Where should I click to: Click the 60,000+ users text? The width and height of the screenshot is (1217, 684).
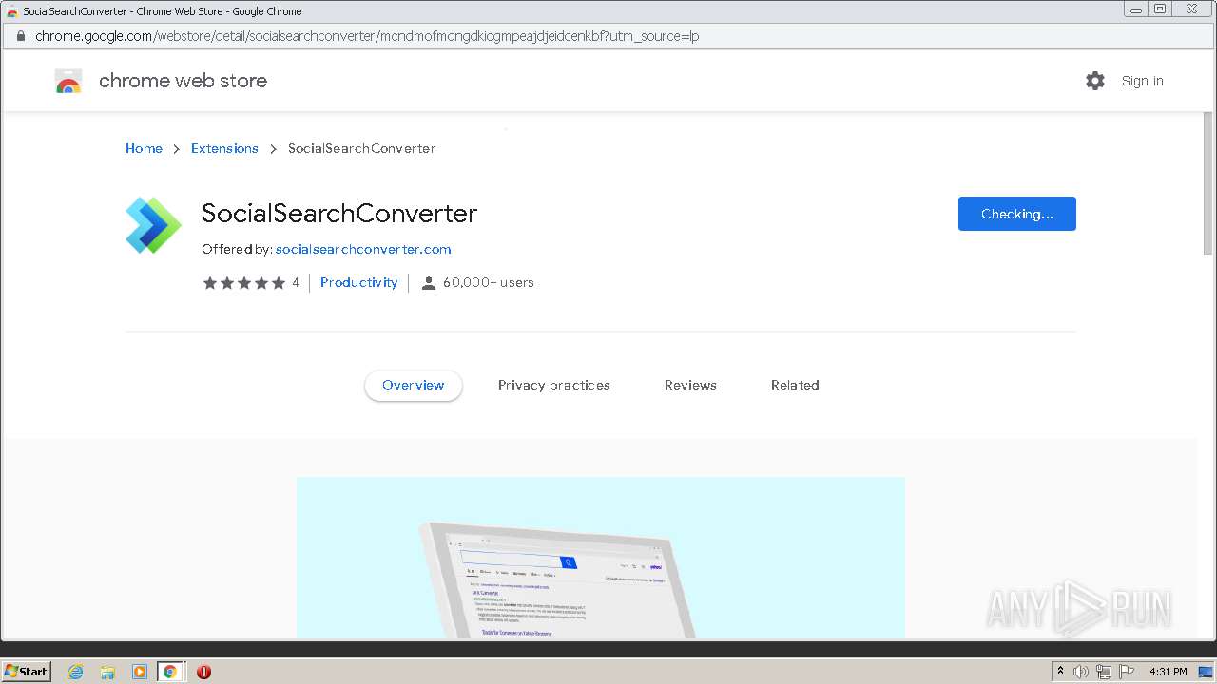489,282
